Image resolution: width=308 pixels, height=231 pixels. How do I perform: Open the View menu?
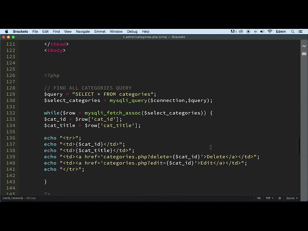68,31
